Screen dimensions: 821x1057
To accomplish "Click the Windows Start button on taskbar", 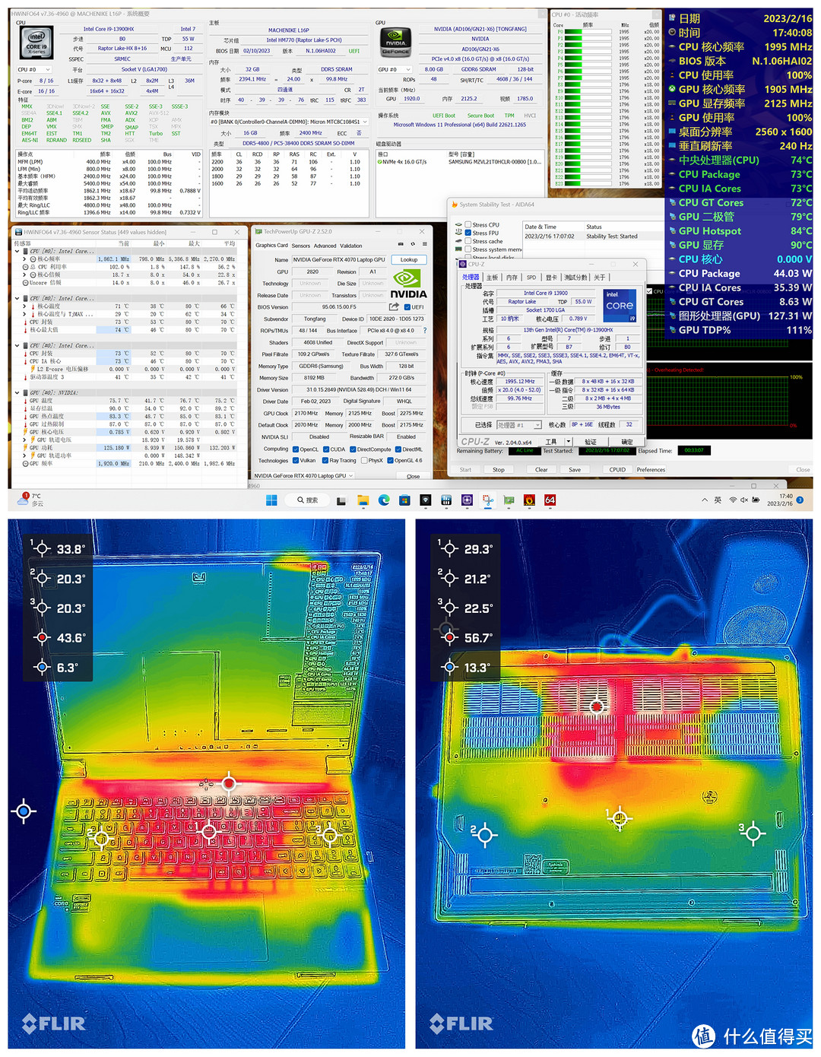I will pyautogui.click(x=271, y=500).
